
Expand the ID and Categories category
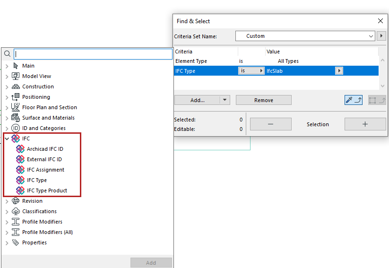pos(7,129)
